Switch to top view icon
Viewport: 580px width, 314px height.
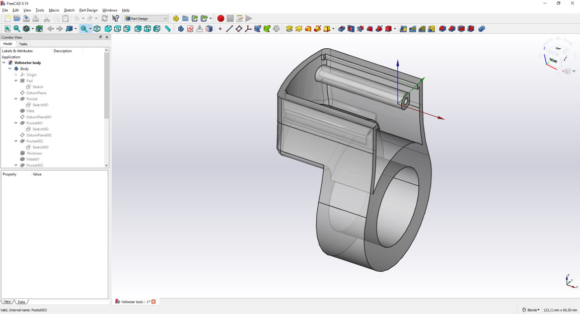click(117, 29)
